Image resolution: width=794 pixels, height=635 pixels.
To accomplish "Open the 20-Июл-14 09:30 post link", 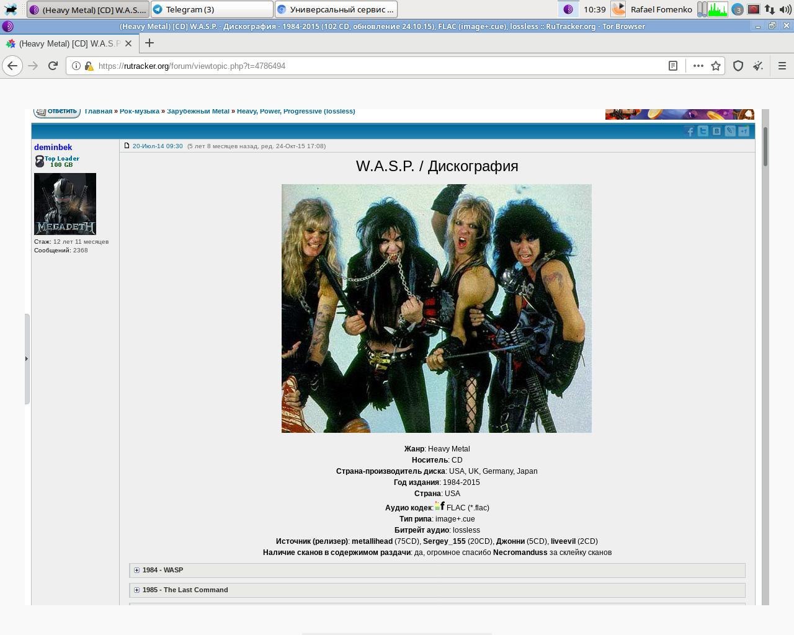I will click(x=158, y=146).
